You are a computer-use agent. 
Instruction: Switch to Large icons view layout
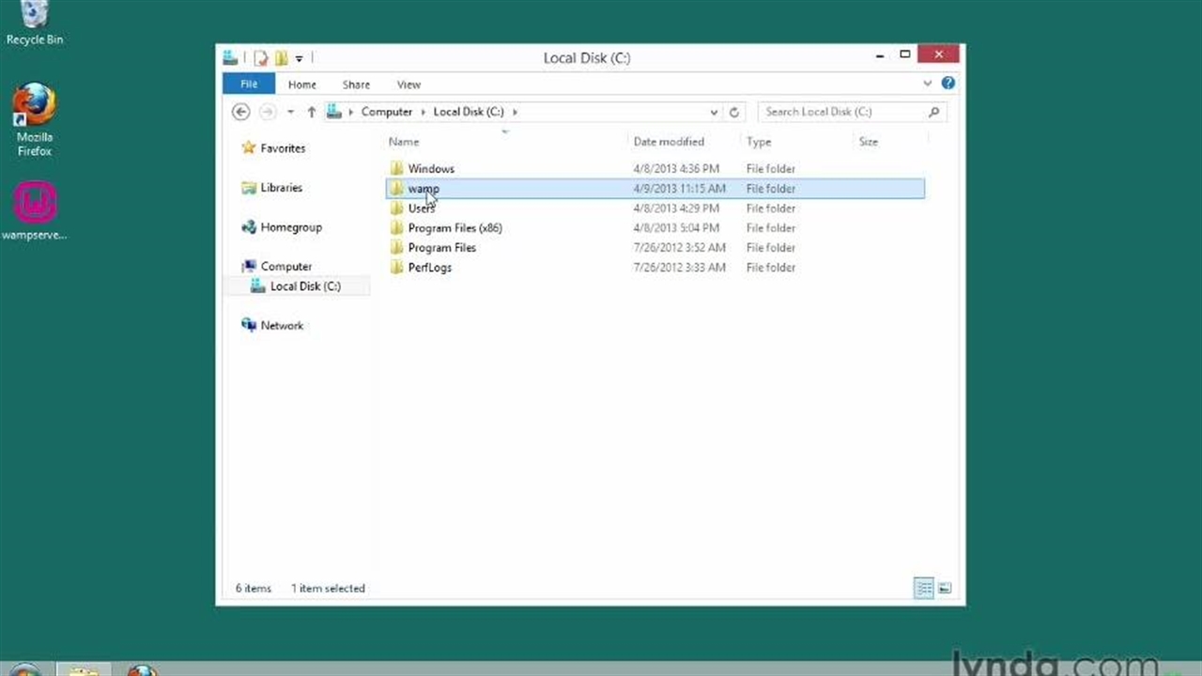(x=945, y=589)
